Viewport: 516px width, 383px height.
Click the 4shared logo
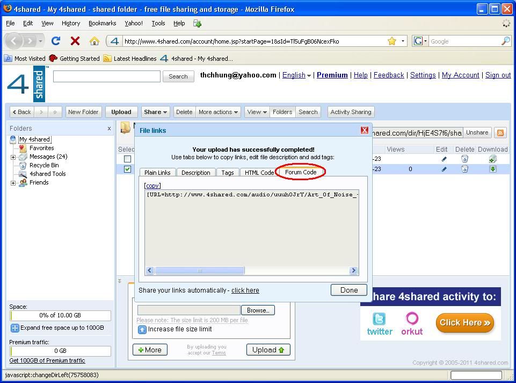pos(26,84)
